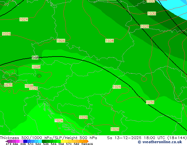Screen dimensions: 187x145
Task: Click the 568 height contour label
Action: [x=35, y=57]
